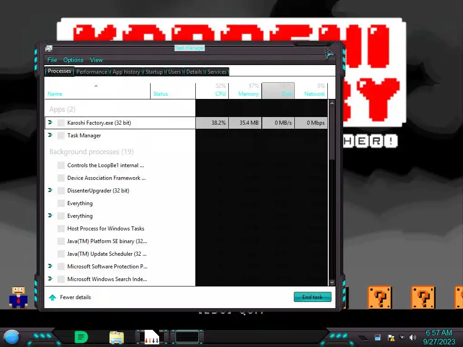Click the 35.4 MB memory cell
Viewport: 463px width, 347px height.
tap(245, 123)
